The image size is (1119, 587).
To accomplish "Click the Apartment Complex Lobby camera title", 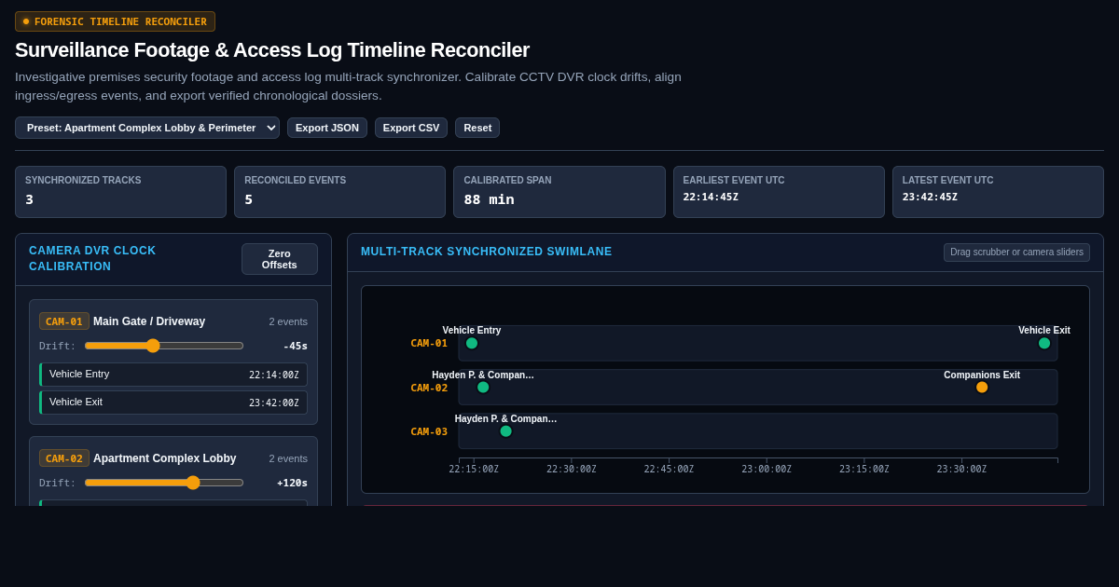I will [x=165, y=458].
